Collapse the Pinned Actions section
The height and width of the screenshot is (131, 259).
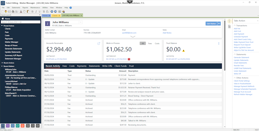[x=2, y=26]
